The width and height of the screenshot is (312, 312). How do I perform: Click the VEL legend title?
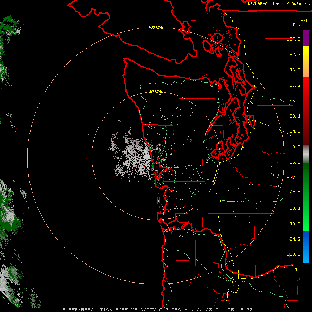pos(304,21)
